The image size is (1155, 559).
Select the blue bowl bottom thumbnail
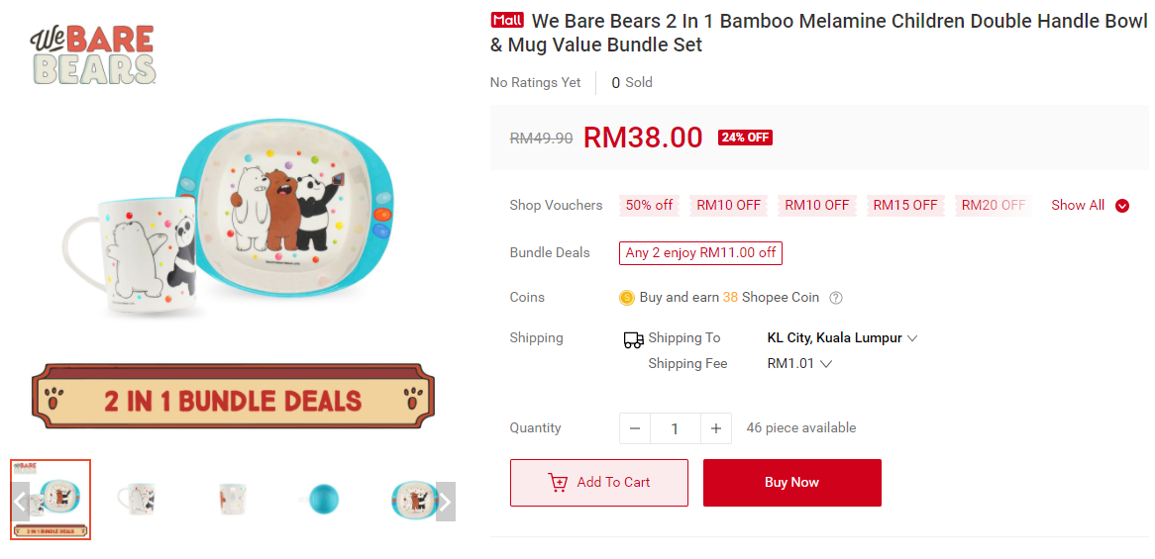(x=324, y=500)
